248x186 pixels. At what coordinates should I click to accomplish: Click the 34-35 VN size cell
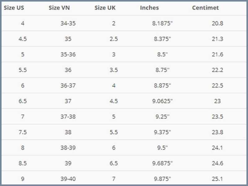click(68, 24)
